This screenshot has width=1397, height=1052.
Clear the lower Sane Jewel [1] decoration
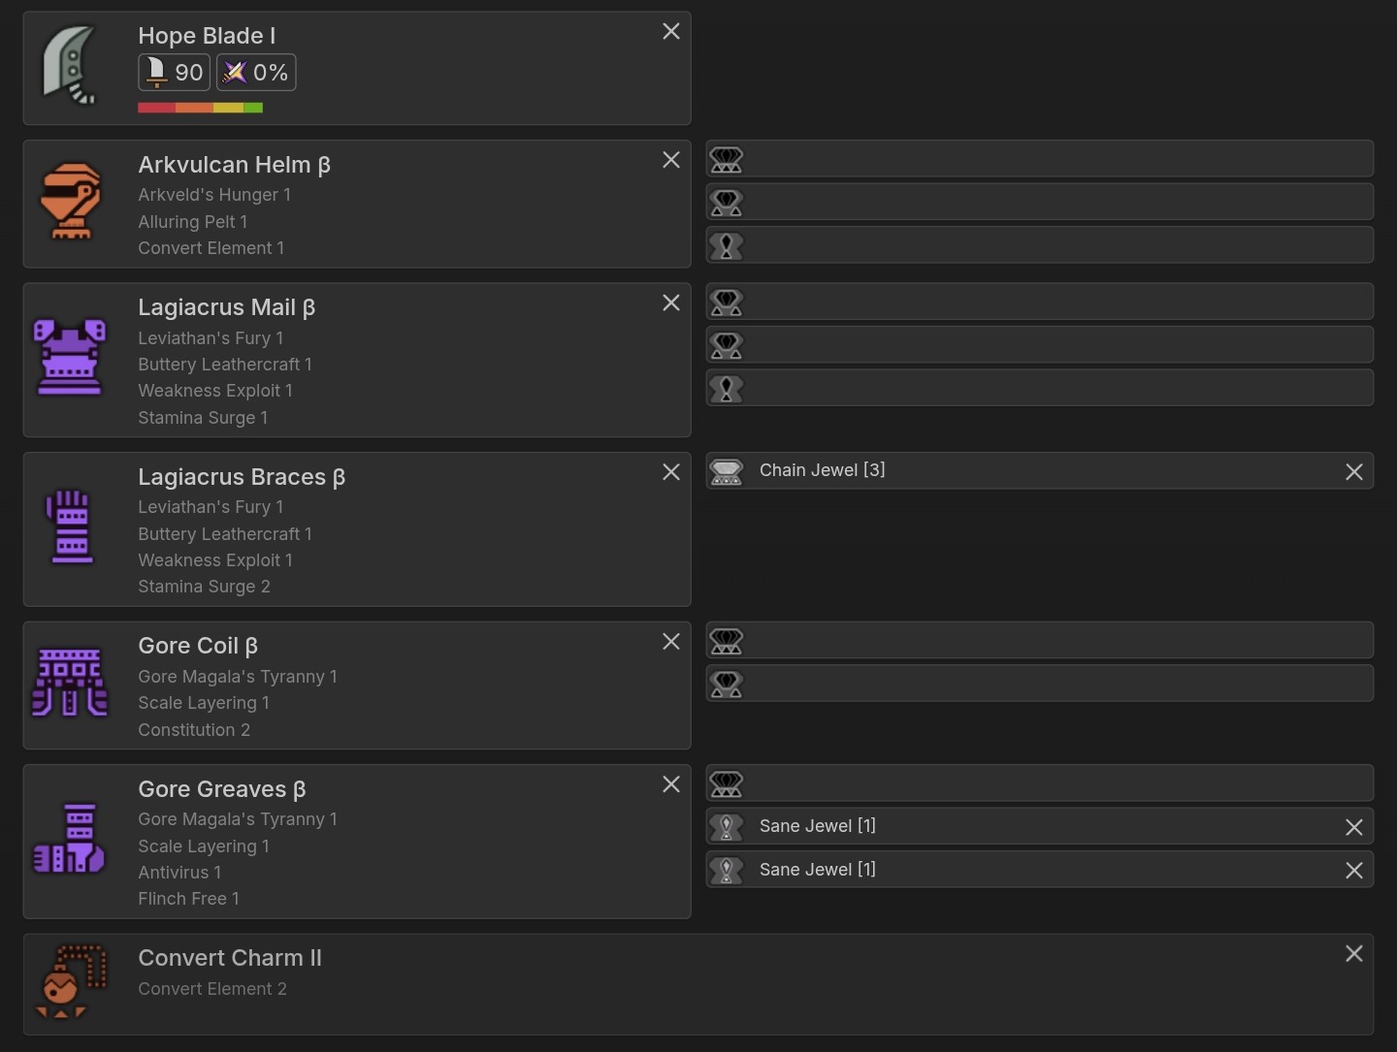pos(1353,871)
